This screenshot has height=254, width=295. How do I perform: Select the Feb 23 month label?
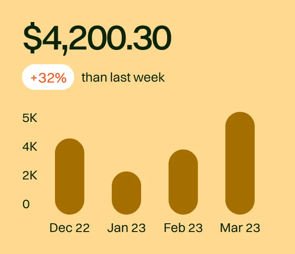click(183, 228)
